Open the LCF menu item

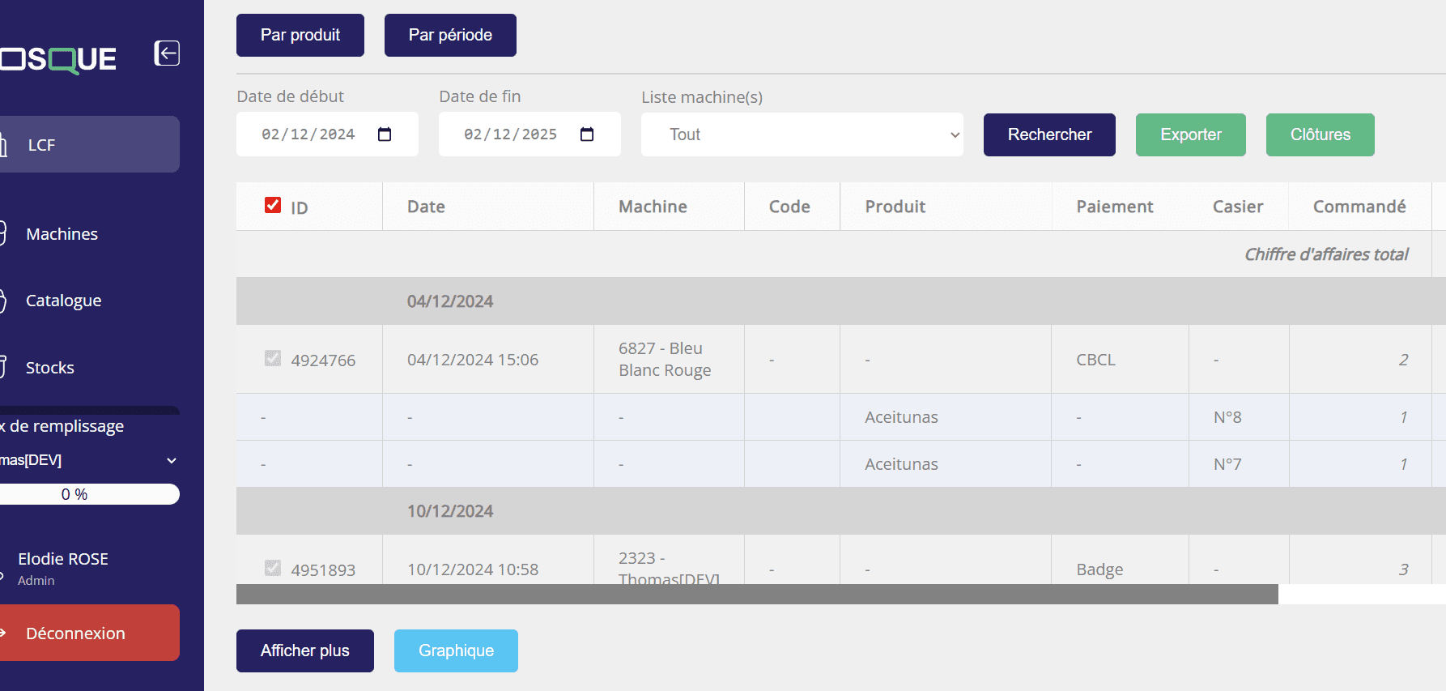(90, 144)
